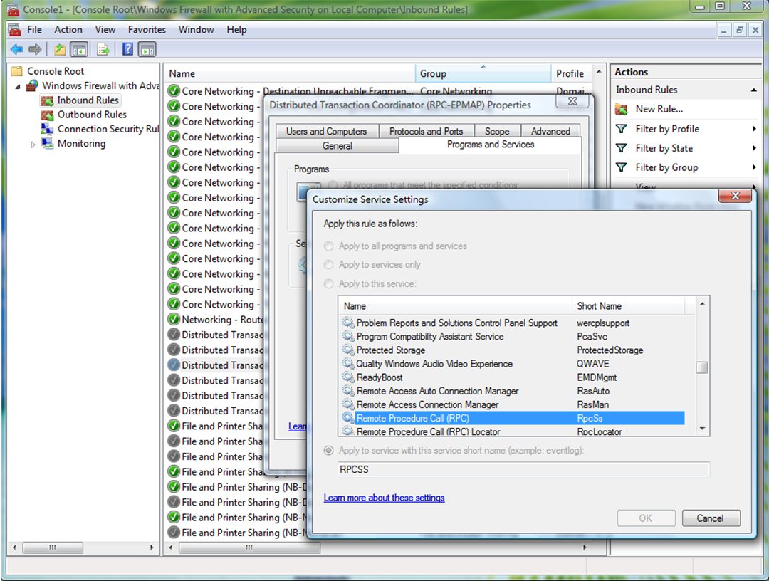Screen dimensions: 769x581
Task: Click the services list vertical scrollbar thumb
Action: click(702, 367)
